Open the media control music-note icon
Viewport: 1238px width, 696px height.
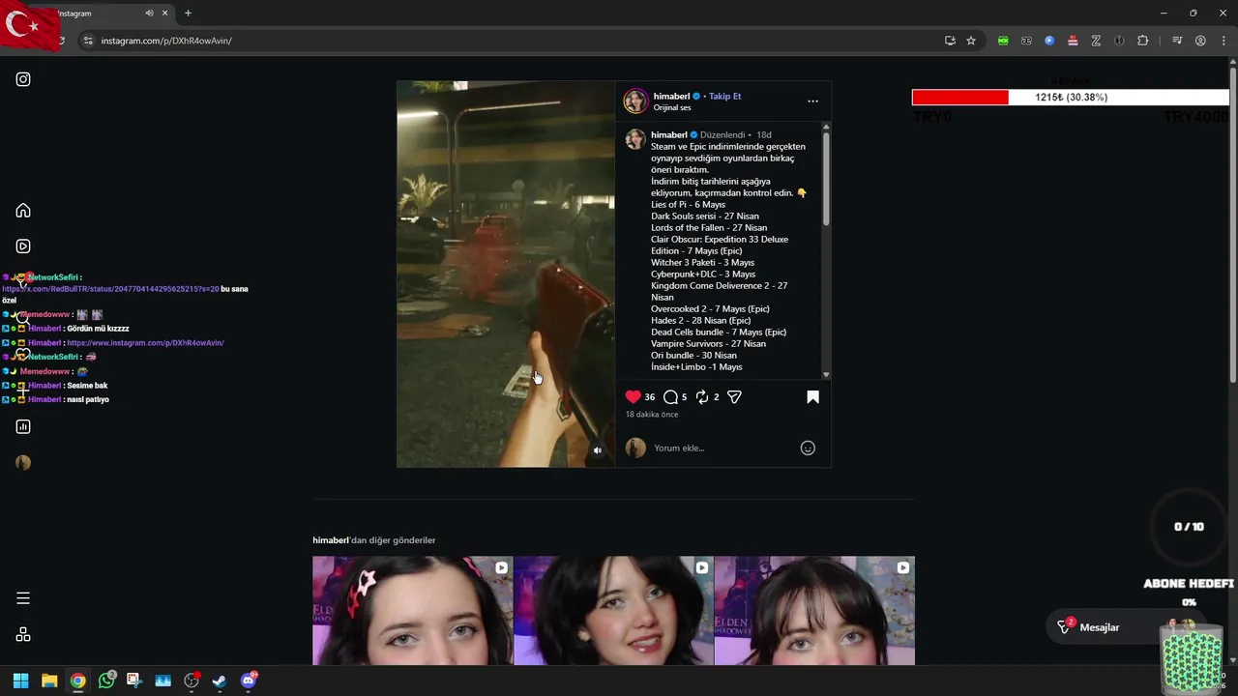(x=1177, y=41)
